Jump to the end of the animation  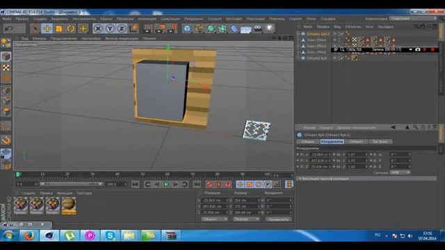point(197,185)
